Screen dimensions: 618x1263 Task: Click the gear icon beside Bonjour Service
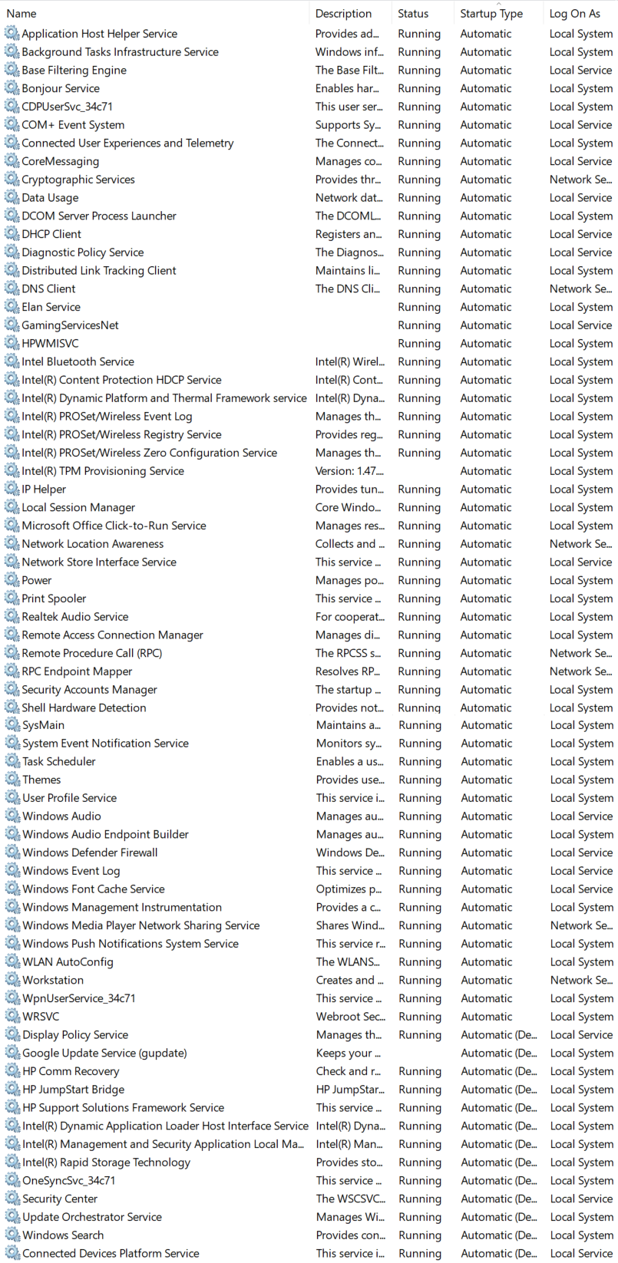pyautogui.click(x=12, y=88)
